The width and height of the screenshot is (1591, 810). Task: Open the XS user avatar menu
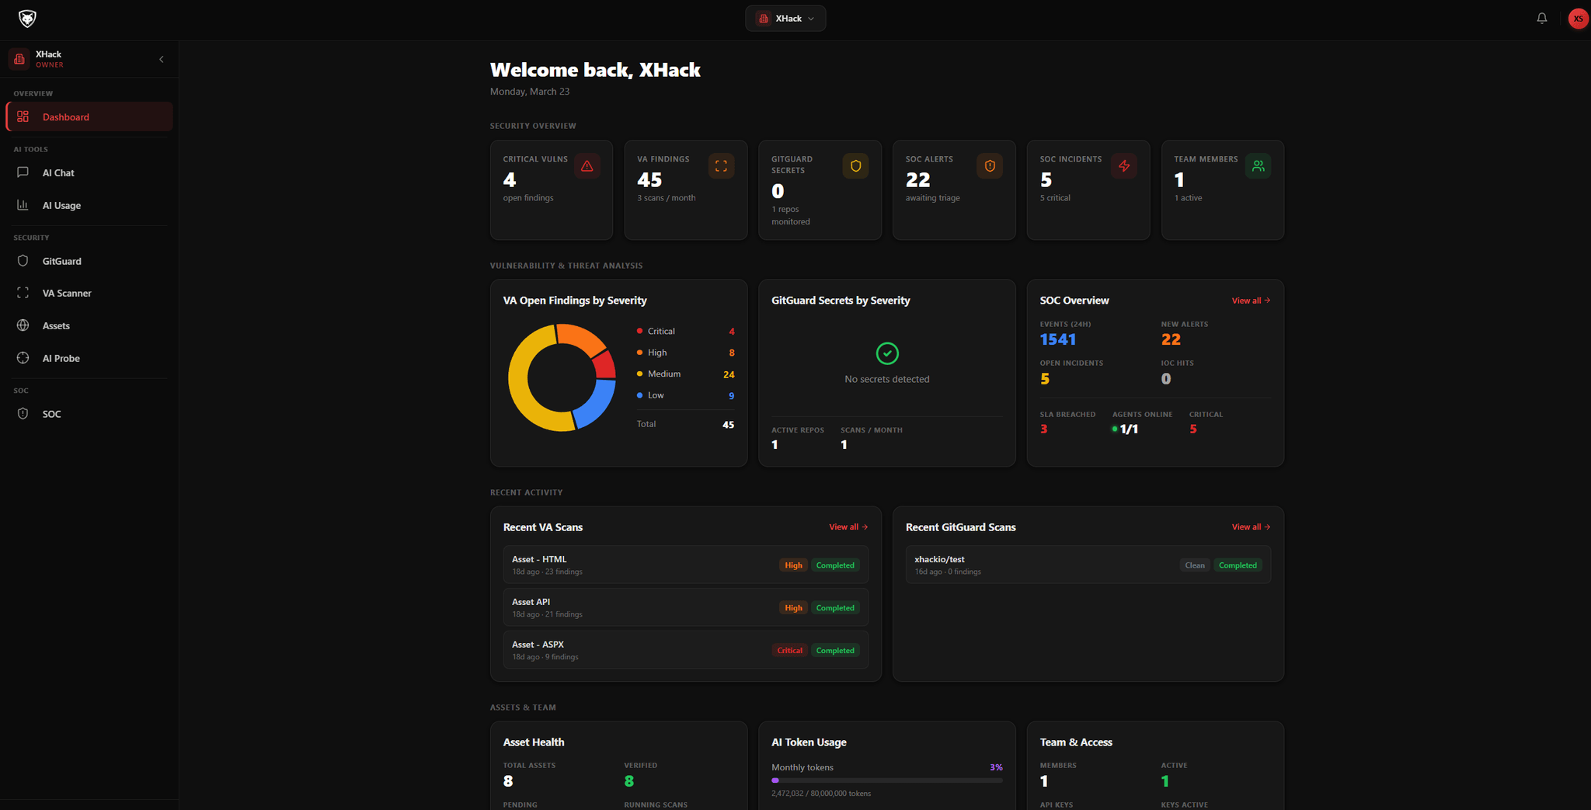(1578, 19)
